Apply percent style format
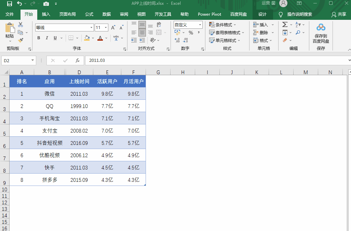 (x=191, y=33)
